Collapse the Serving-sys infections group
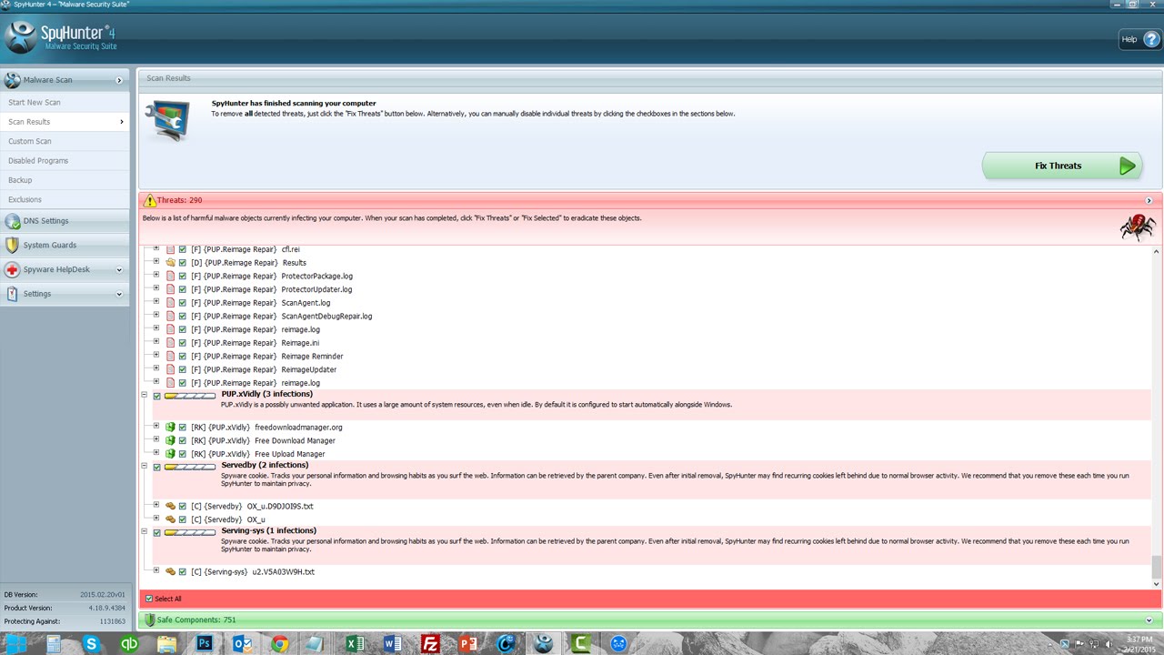The width and height of the screenshot is (1164, 655). [x=144, y=531]
